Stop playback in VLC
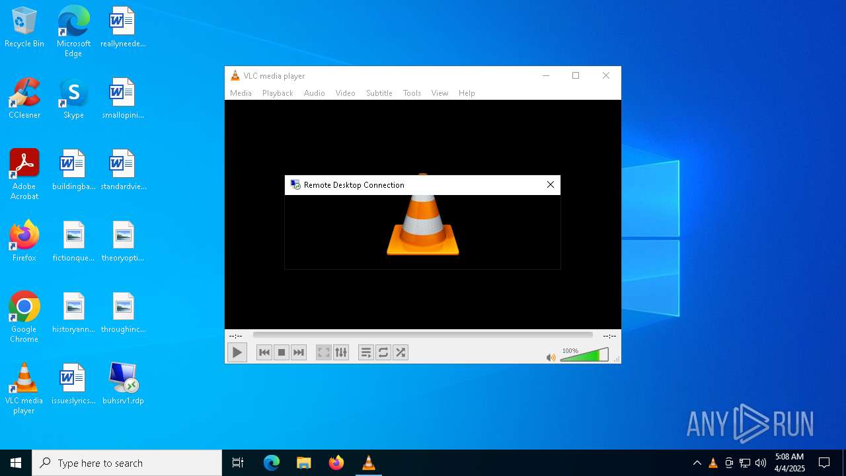Image resolution: width=846 pixels, height=476 pixels. [x=282, y=352]
